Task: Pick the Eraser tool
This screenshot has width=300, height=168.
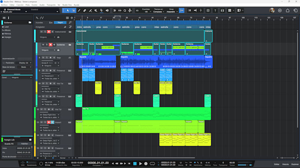Action: (x=85, y=11)
